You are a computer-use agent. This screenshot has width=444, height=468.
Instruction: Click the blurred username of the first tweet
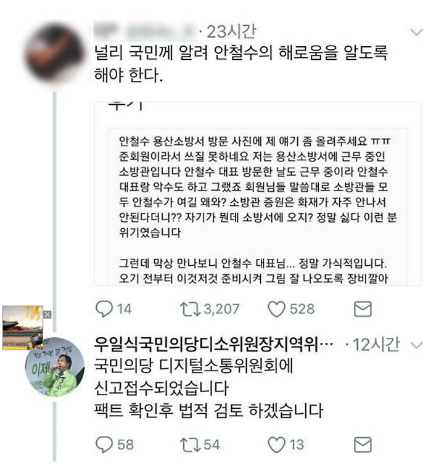coord(146,31)
